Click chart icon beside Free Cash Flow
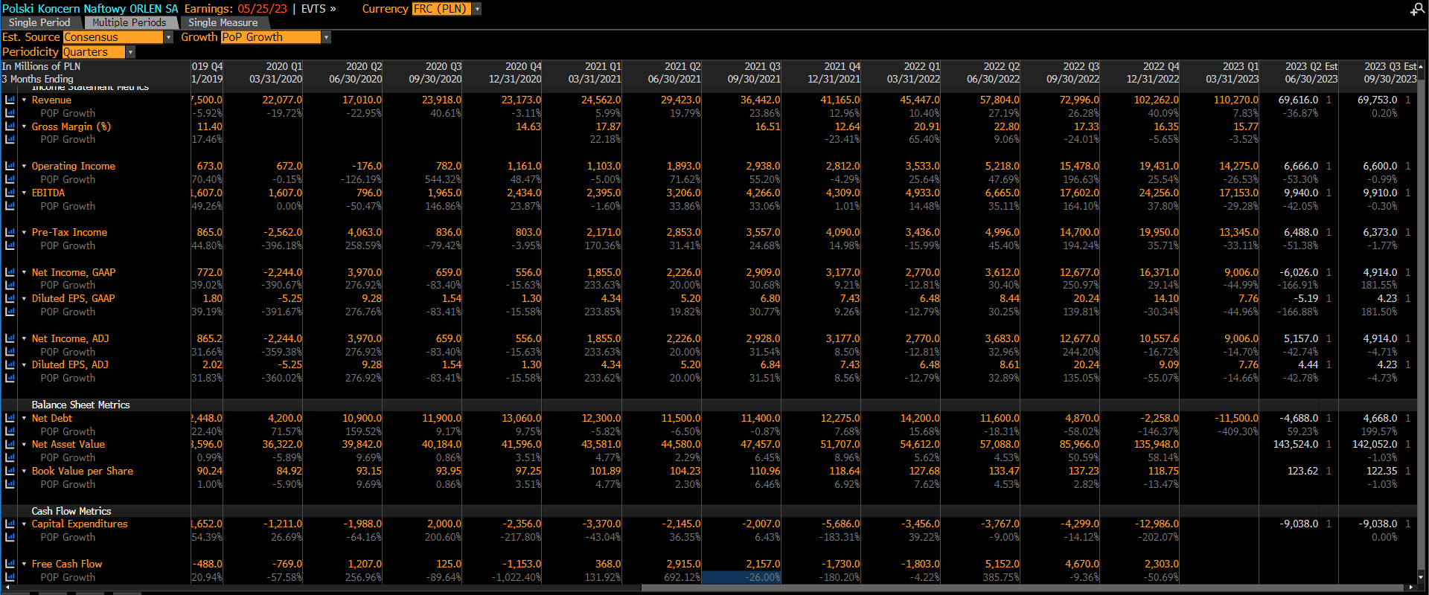This screenshot has height=595, width=1429. click(x=10, y=564)
